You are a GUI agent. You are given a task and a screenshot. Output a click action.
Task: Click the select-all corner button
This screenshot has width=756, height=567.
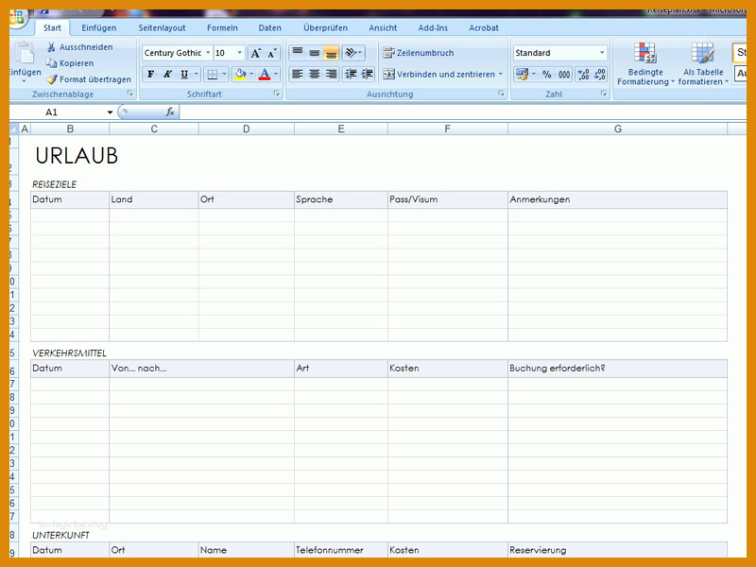[x=13, y=129]
